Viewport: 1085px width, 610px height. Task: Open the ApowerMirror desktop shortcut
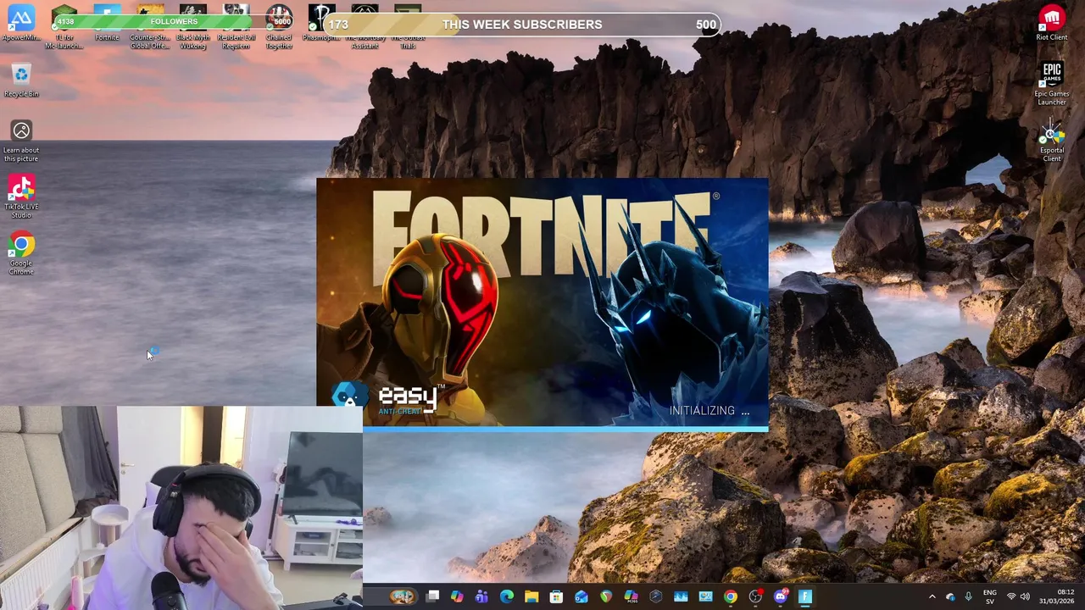tap(21, 23)
